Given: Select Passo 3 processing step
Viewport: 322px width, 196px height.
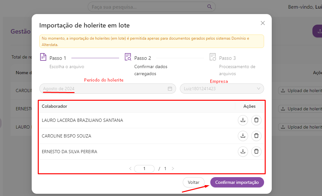Looking at the screenshot, I should [x=227, y=58].
